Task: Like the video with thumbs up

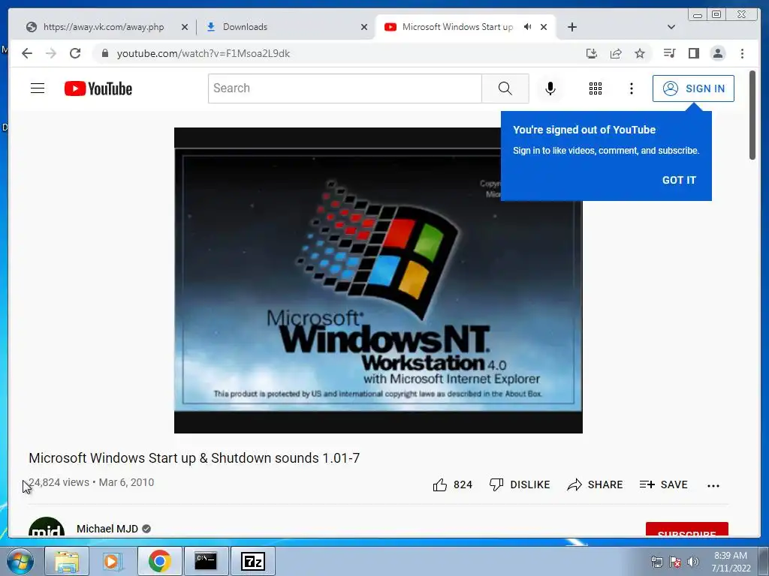Action: [x=453, y=484]
